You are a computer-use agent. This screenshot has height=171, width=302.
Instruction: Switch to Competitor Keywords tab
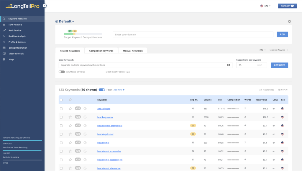[x=101, y=51]
